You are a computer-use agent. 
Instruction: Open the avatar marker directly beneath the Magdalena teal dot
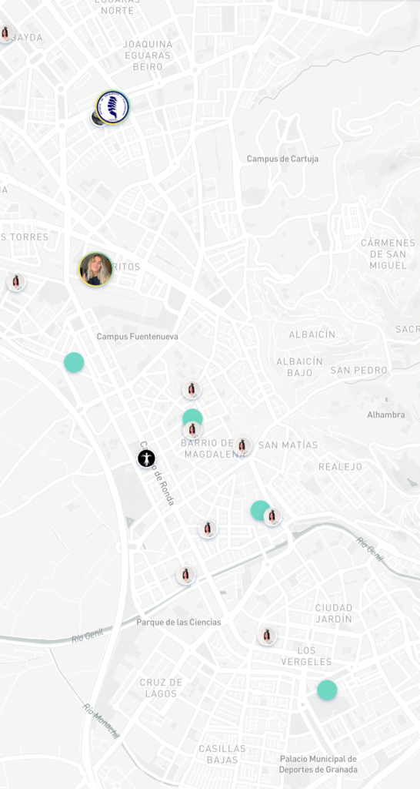[192, 430]
